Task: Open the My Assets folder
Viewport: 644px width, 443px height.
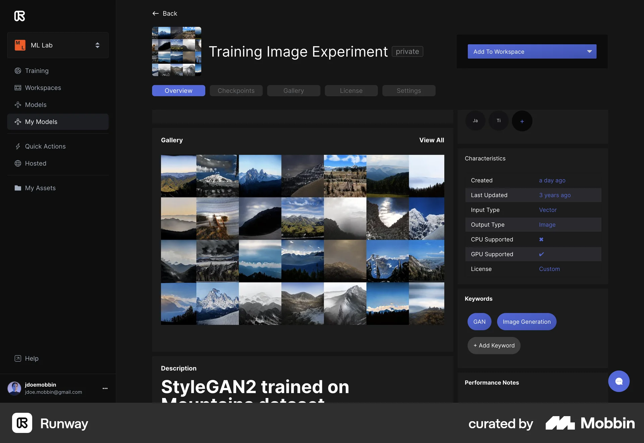Action: pyautogui.click(x=40, y=188)
